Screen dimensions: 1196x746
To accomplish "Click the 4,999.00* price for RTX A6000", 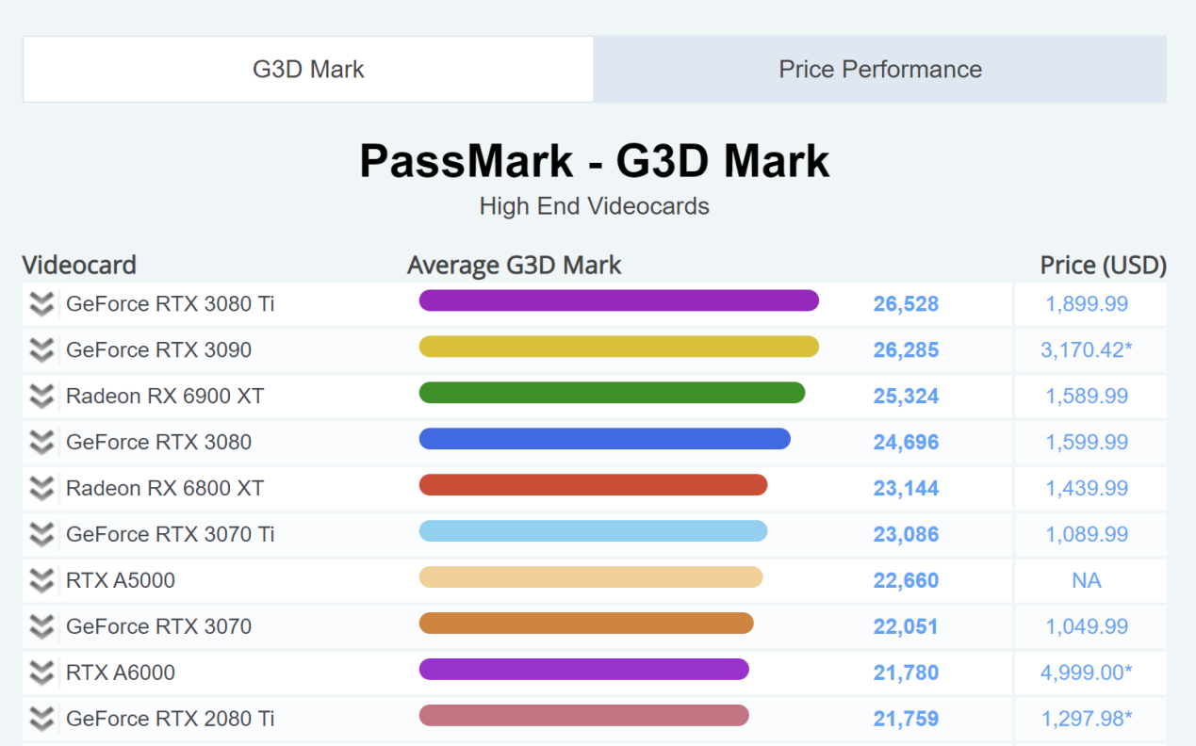I will coord(1086,673).
